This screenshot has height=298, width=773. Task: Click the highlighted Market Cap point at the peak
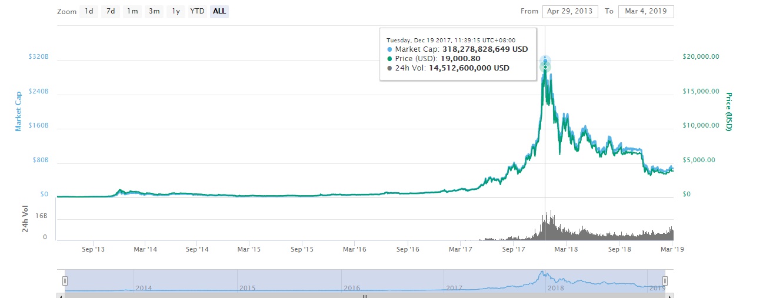[x=545, y=61]
